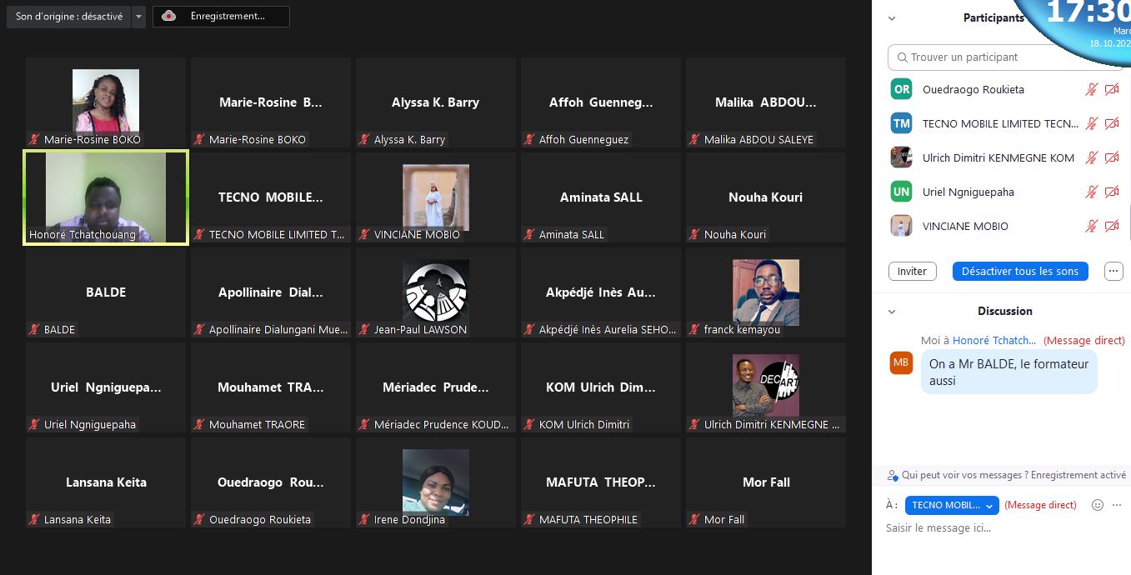The width and height of the screenshot is (1131, 575).
Task: Toggle TECNO MOBILE LIMITED's microphone in participants list
Action: coord(1091,123)
